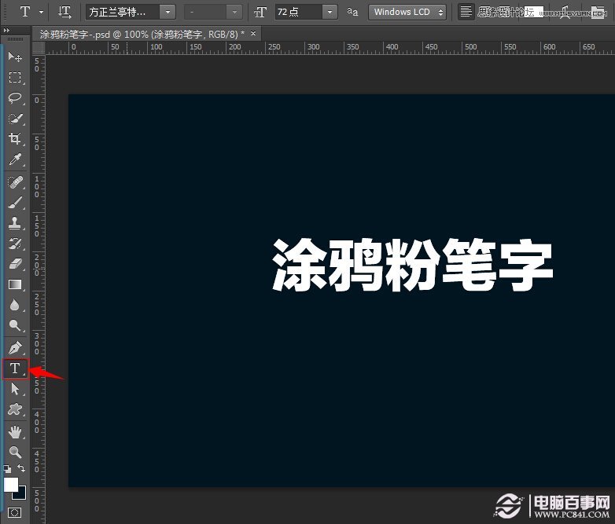The width and height of the screenshot is (615, 524).
Task: Choose the Eyedropper tool
Action: [15, 160]
